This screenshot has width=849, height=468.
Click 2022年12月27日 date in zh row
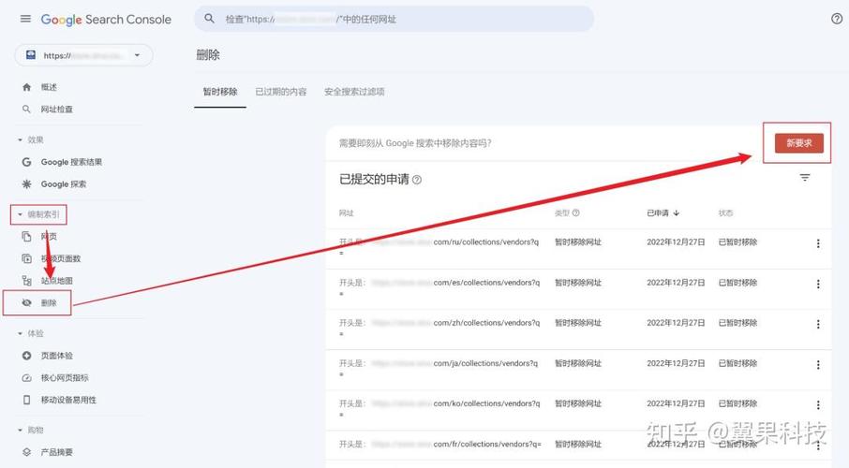[676, 323]
